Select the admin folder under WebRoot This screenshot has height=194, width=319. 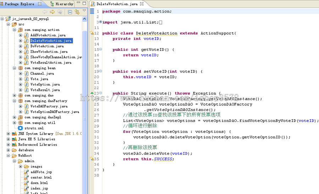coord(29,161)
